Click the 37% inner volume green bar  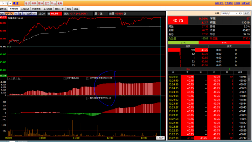pos(183,43)
